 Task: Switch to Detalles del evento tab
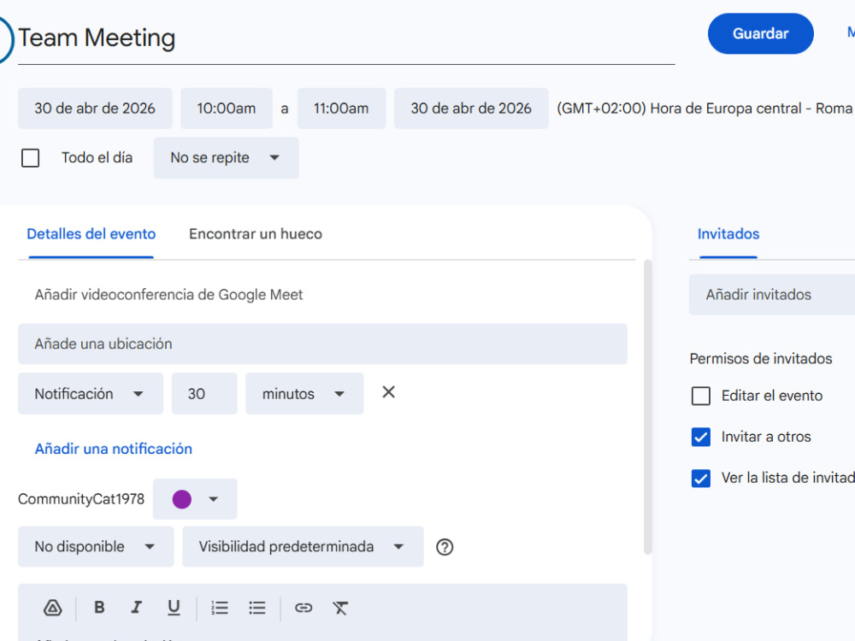pyautogui.click(x=91, y=234)
